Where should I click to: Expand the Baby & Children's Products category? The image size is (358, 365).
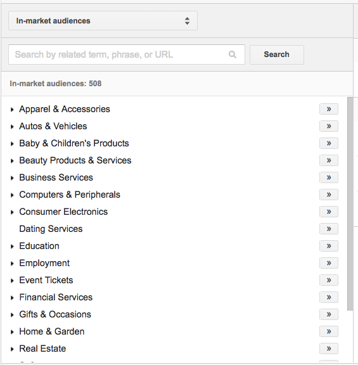click(12, 144)
